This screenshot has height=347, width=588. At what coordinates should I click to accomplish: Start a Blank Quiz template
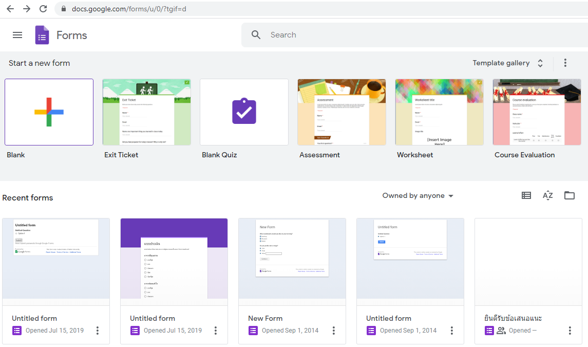(x=244, y=112)
